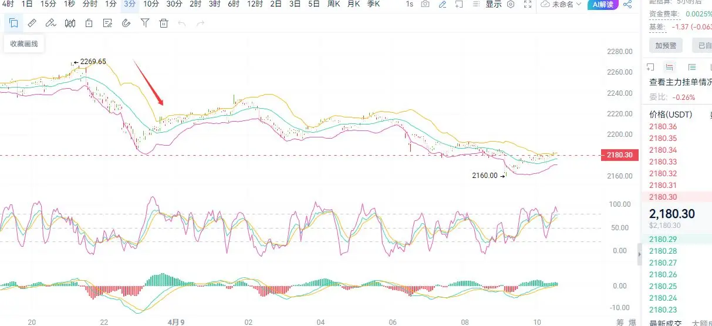This screenshot has width=712, height=326.
Task: Click sell order price 2180.30 row
Action: [676, 197]
